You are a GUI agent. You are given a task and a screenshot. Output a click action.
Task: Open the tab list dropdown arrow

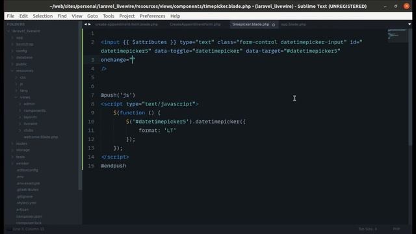tap(409, 24)
